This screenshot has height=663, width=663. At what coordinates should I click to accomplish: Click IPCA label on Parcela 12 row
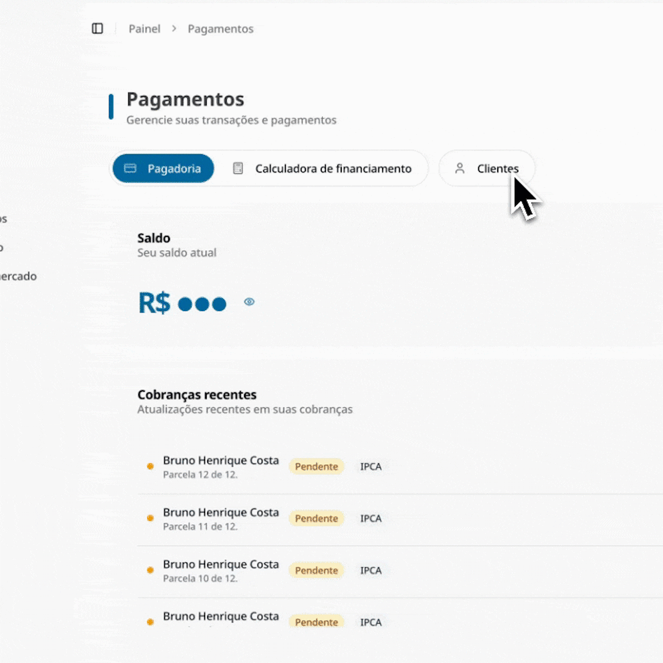[370, 467]
